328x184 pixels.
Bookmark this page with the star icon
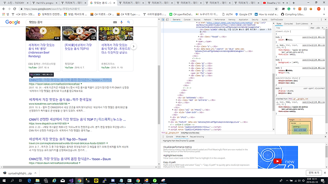click(276, 9)
